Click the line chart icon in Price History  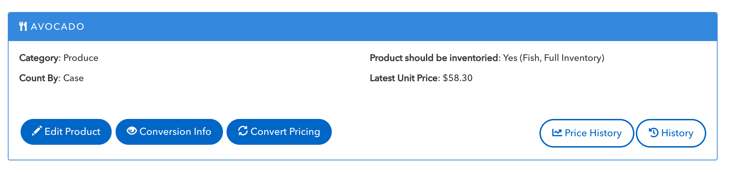tap(557, 133)
